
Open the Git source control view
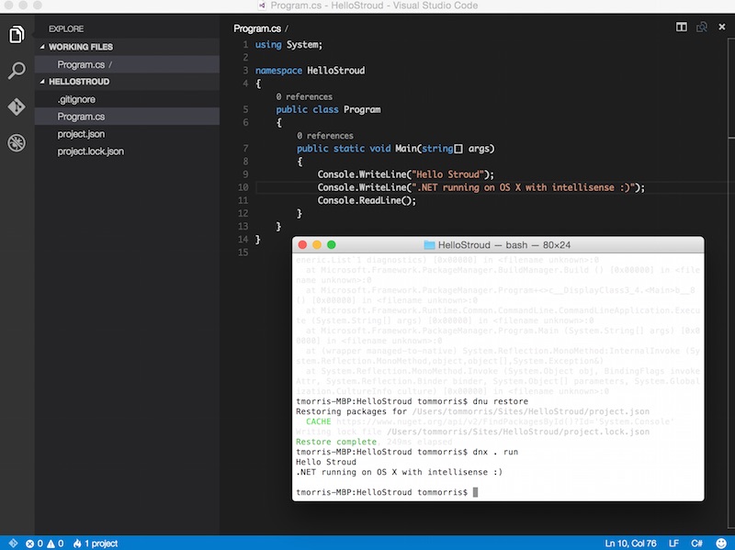(17, 107)
